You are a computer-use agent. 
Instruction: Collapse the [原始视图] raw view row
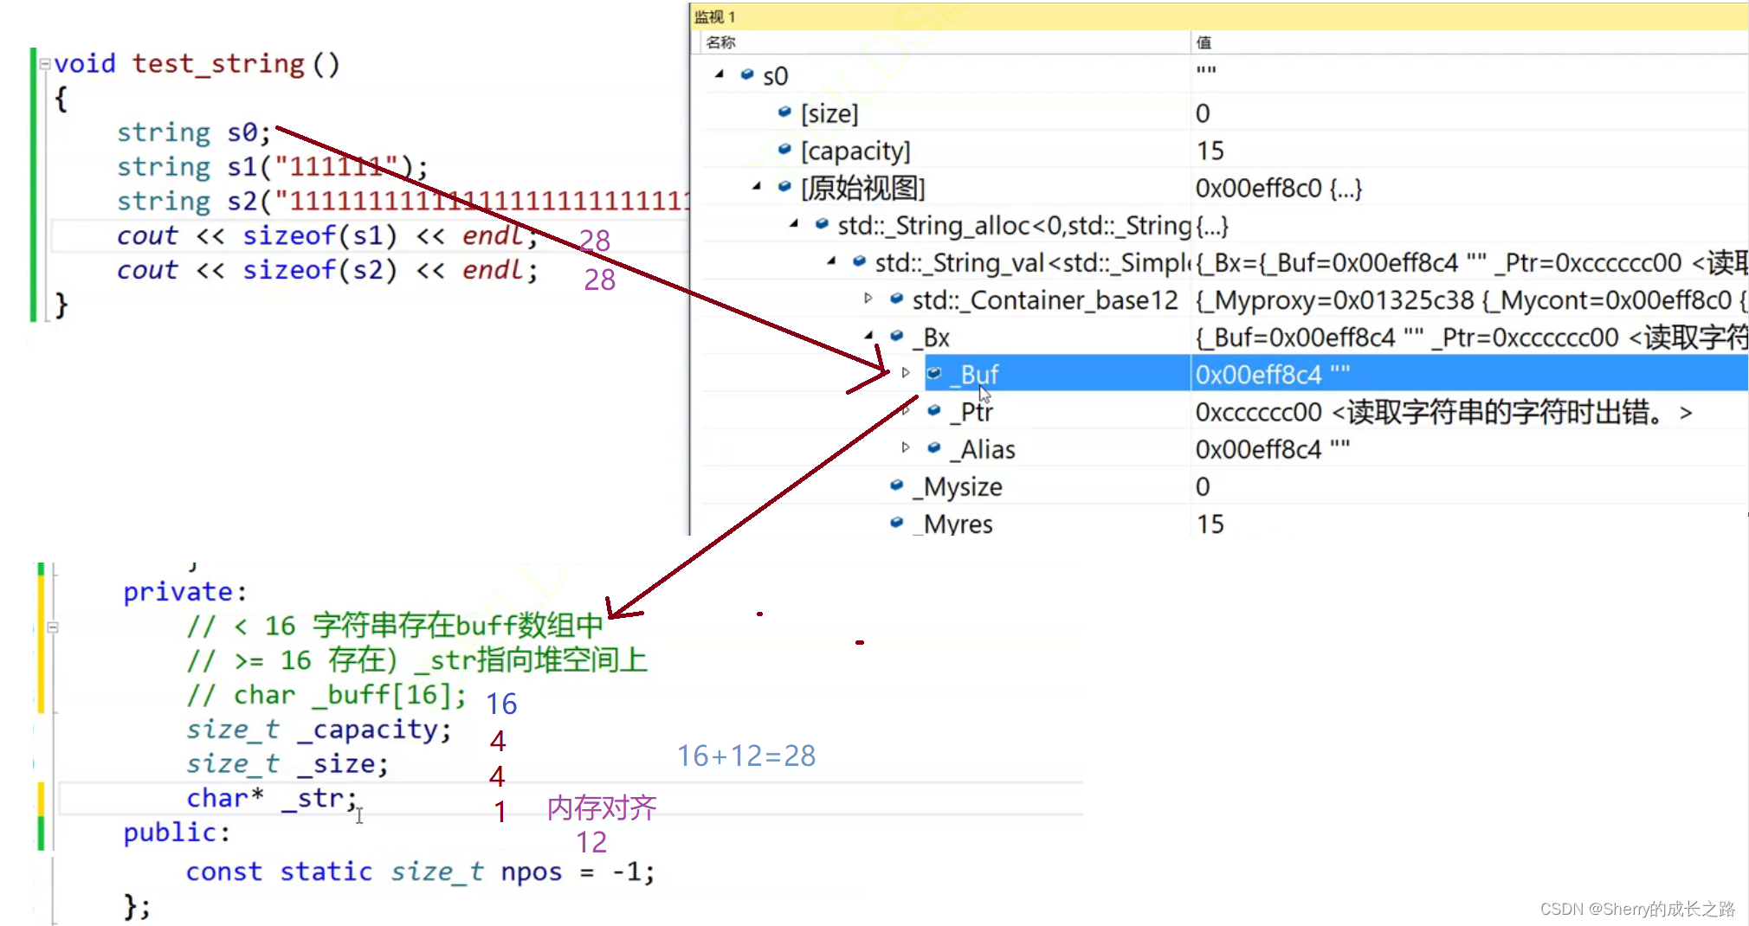pos(756,186)
